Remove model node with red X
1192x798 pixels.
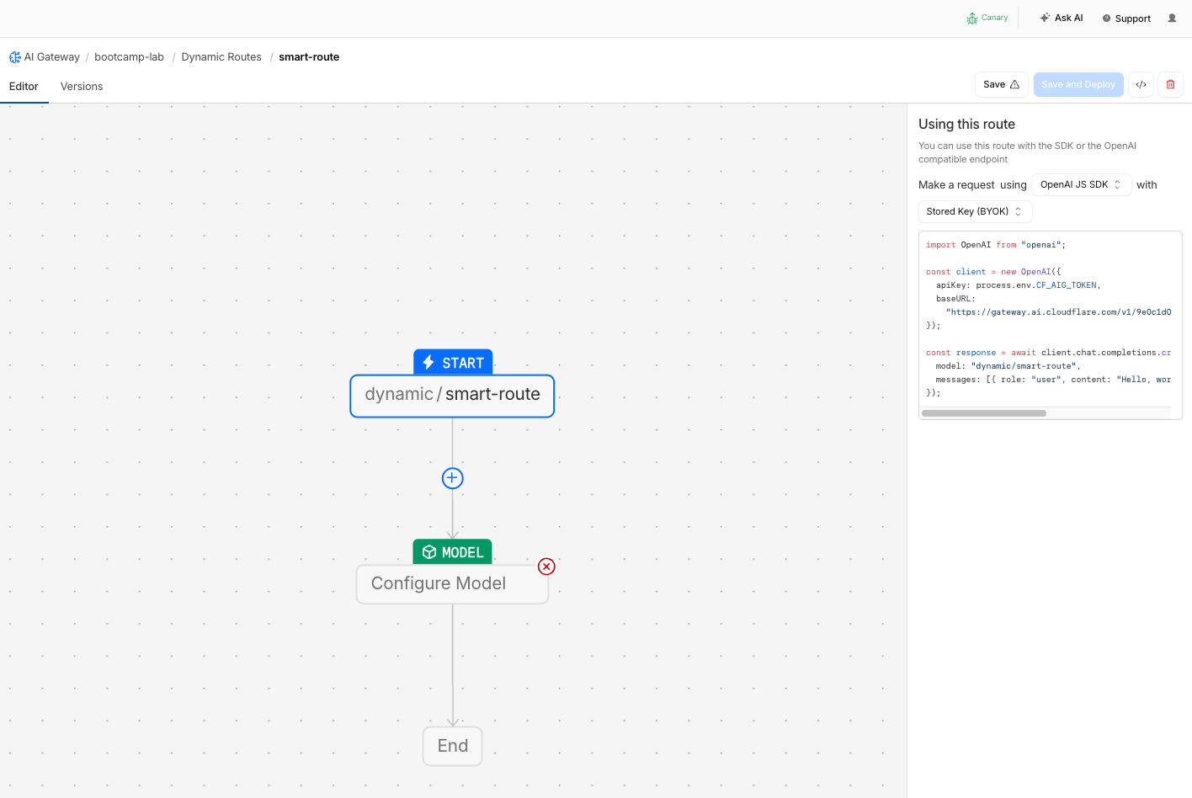[x=546, y=567]
